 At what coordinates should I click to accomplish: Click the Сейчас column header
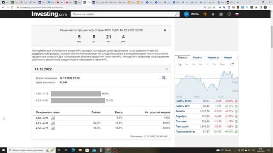coord(96,112)
